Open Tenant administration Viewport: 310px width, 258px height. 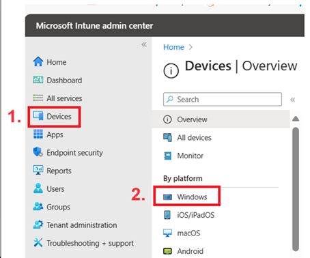(82, 225)
